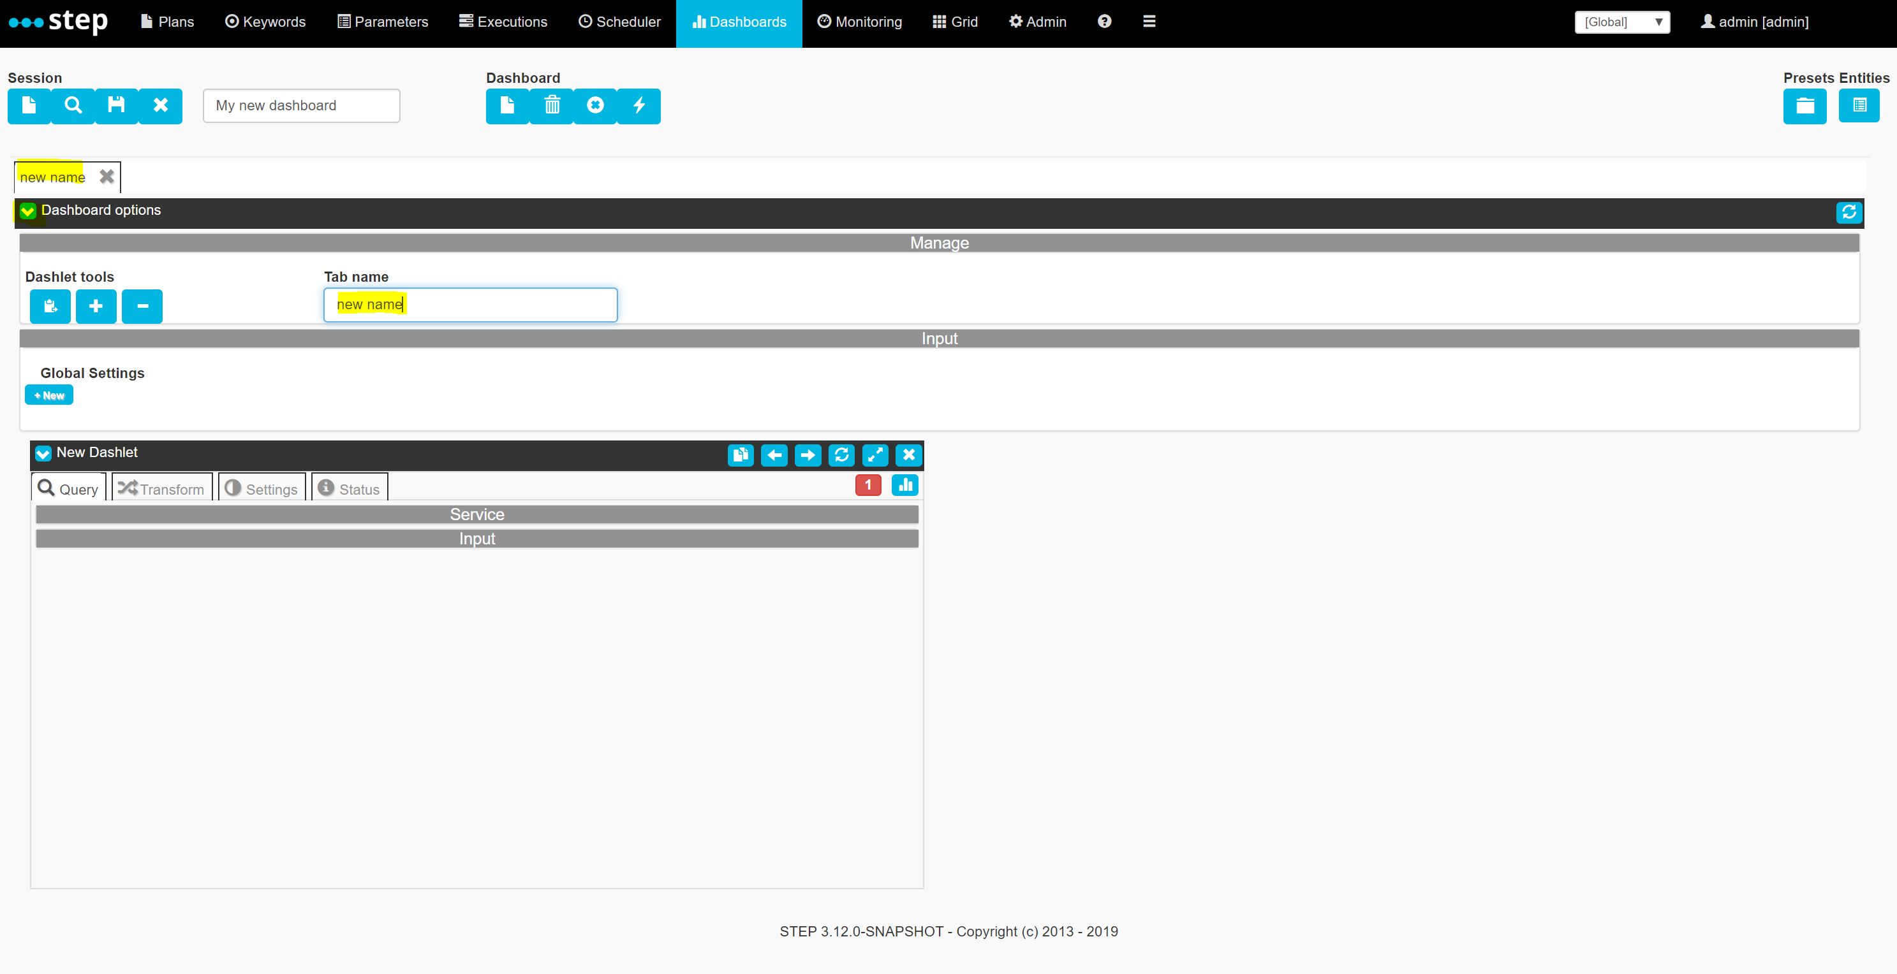Toggle the dashboard Input section header
Image resolution: width=1897 pixels, height=974 pixels.
pos(939,338)
